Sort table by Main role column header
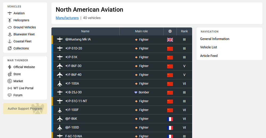 pos(142,31)
